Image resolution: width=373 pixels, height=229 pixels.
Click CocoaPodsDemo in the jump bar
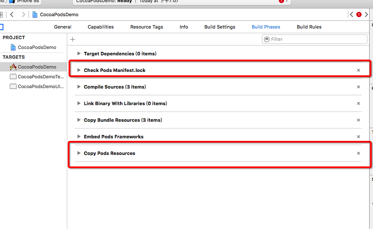click(59, 14)
